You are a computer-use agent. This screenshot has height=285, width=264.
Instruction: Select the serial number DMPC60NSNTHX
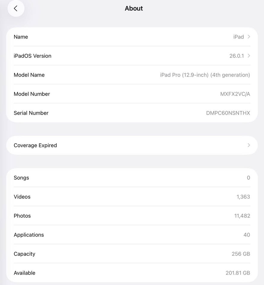pyautogui.click(x=228, y=113)
